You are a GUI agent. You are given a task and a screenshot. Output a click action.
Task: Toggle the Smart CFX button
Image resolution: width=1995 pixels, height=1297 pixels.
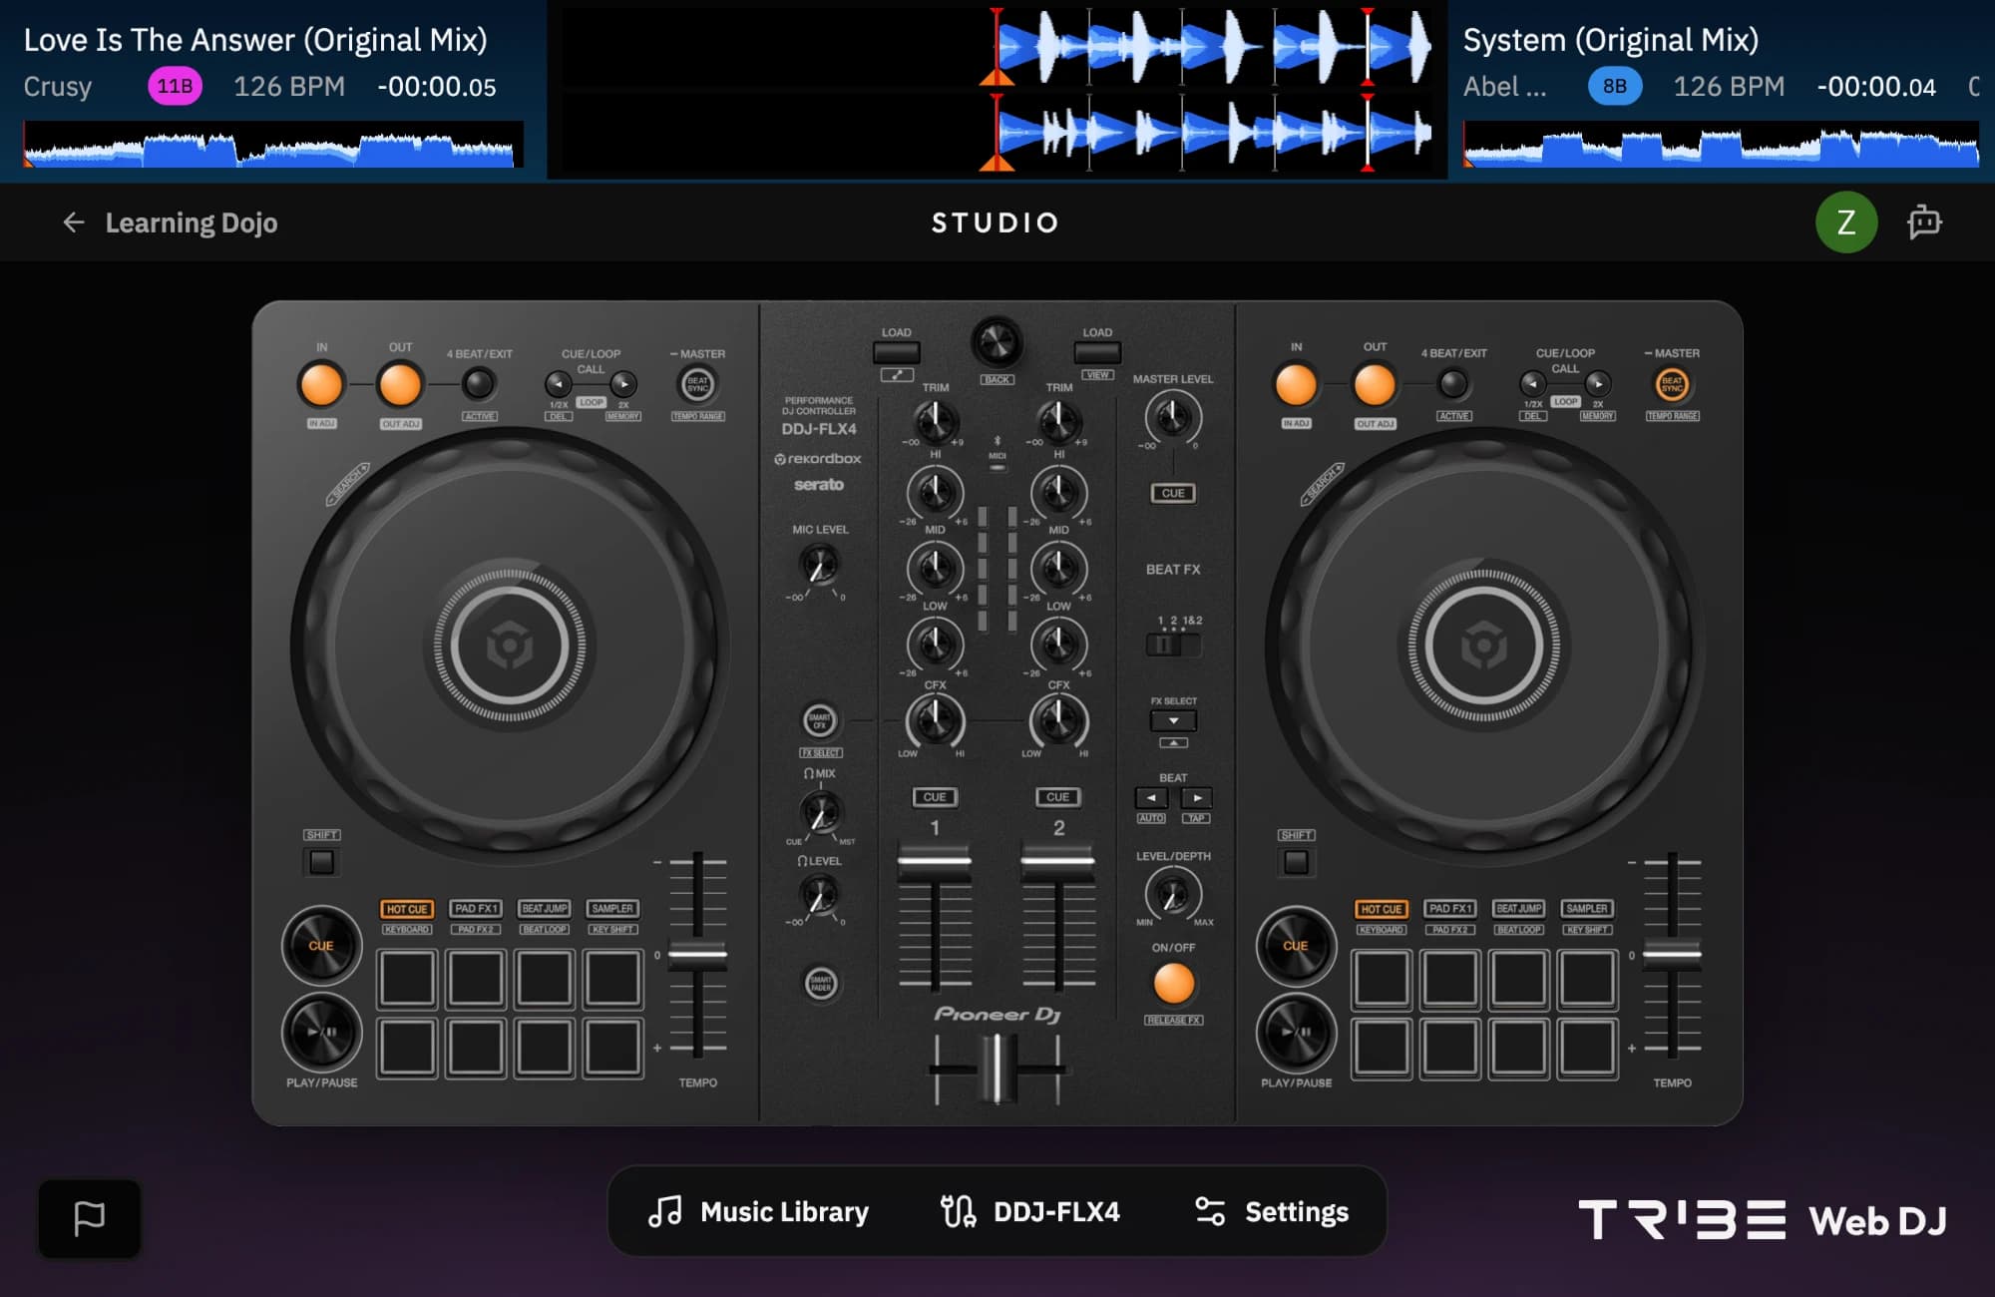820,720
